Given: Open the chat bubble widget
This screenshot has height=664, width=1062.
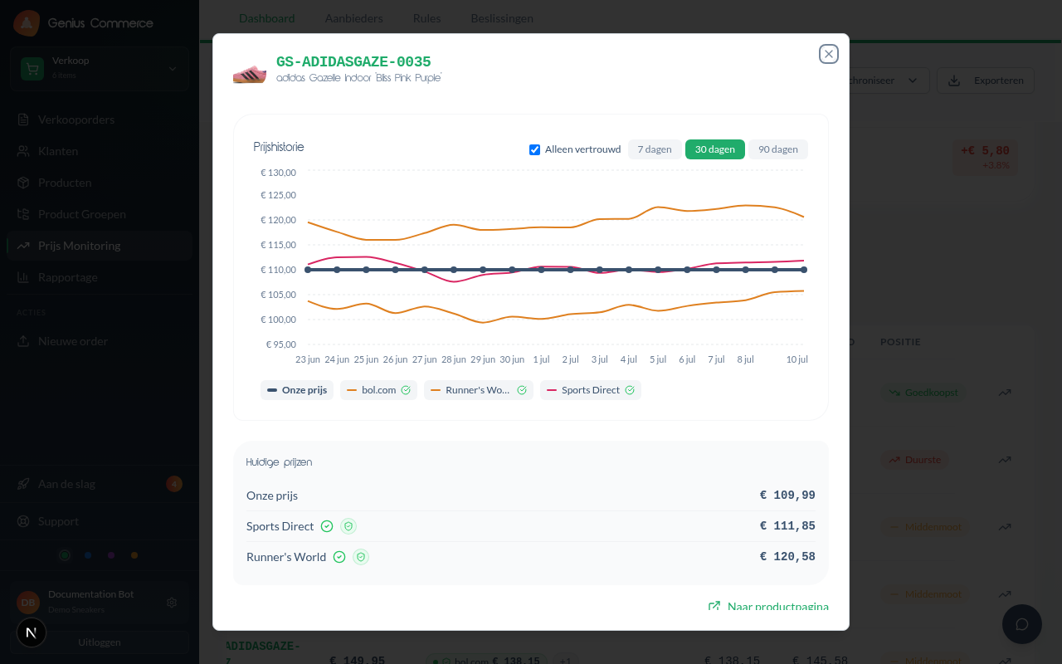Looking at the screenshot, I should click(x=1022, y=624).
